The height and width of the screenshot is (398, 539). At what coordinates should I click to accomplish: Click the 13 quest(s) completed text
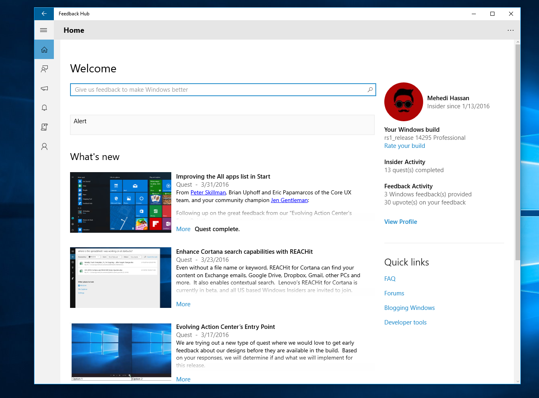click(x=414, y=170)
